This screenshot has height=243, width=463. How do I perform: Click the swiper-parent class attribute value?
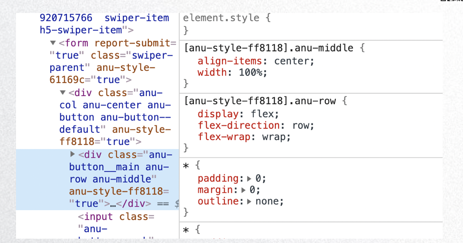(110, 61)
